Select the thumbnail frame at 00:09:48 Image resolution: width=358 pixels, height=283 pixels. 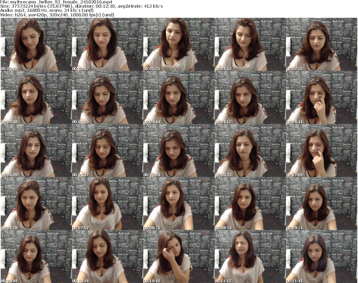[36, 256]
